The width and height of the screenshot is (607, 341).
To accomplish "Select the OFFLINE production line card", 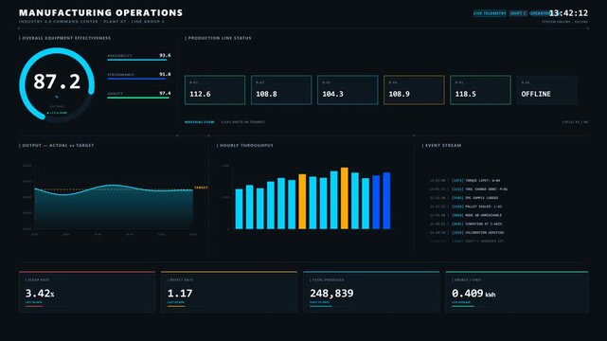I will point(546,90).
